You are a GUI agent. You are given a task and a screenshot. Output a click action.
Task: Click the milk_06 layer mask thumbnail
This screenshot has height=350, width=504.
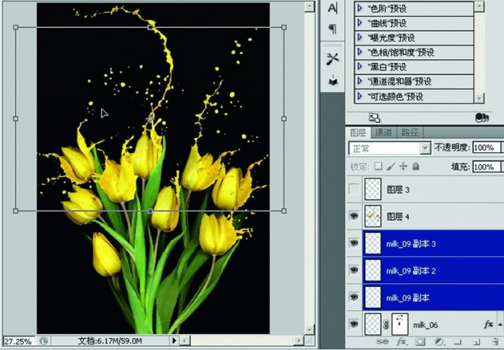400,325
